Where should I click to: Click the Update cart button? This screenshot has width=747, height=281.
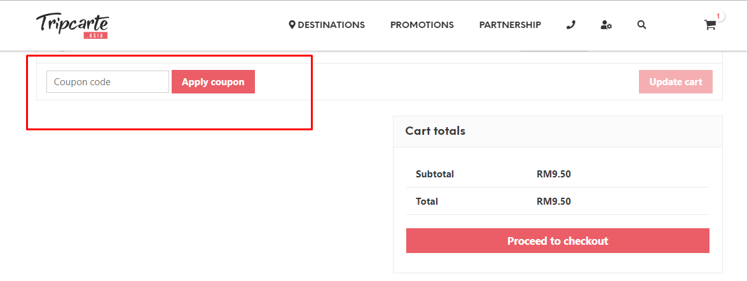pos(675,82)
